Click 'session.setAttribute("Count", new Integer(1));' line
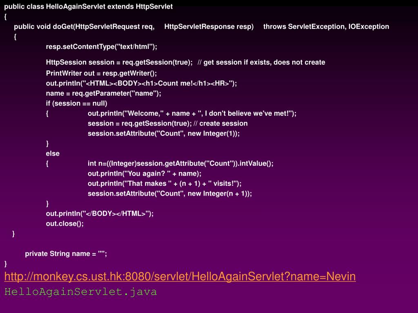 (x=164, y=133)
